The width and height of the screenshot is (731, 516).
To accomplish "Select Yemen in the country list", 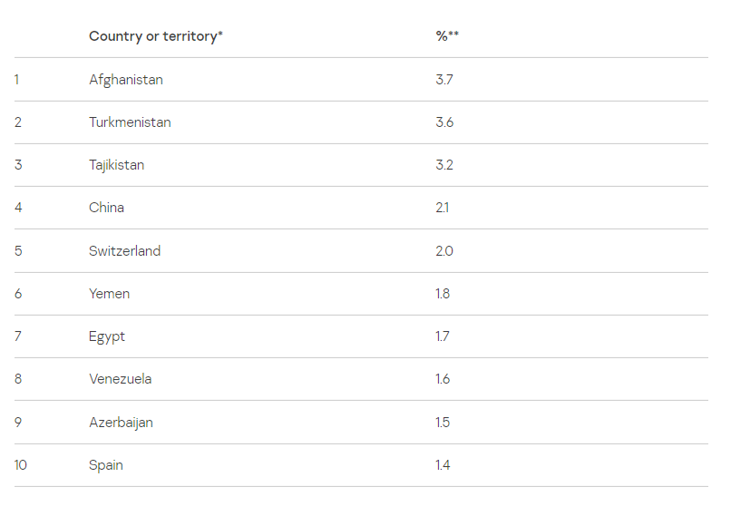I will (109, 294).
